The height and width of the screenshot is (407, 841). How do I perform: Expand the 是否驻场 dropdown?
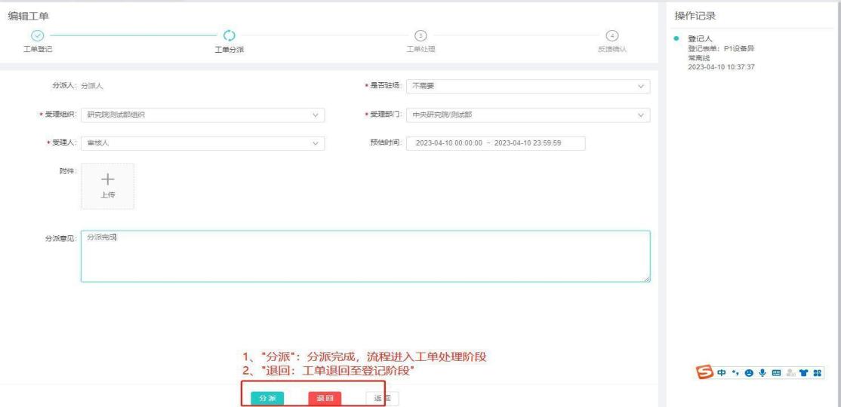528,86
